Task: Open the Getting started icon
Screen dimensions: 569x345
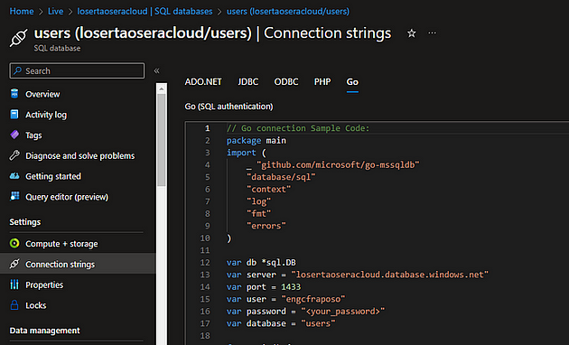Action: (14, 176)
